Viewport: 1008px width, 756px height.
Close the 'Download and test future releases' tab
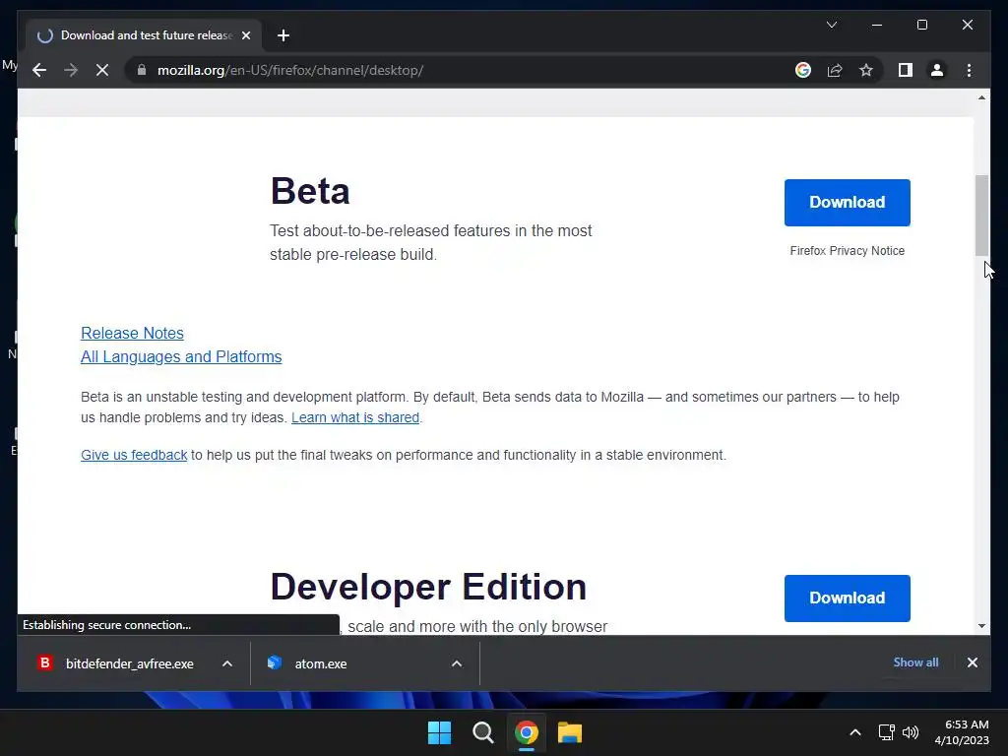click(x=245, y=35)
